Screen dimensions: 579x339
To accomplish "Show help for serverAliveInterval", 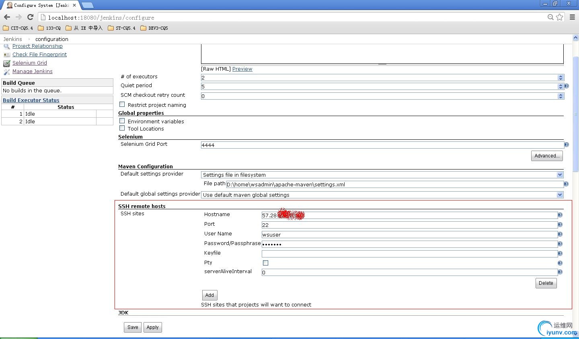I will pos(560,272).
